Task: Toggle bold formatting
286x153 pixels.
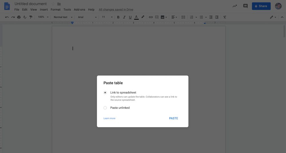Action: pyautogui.click(x=118, y=17)
